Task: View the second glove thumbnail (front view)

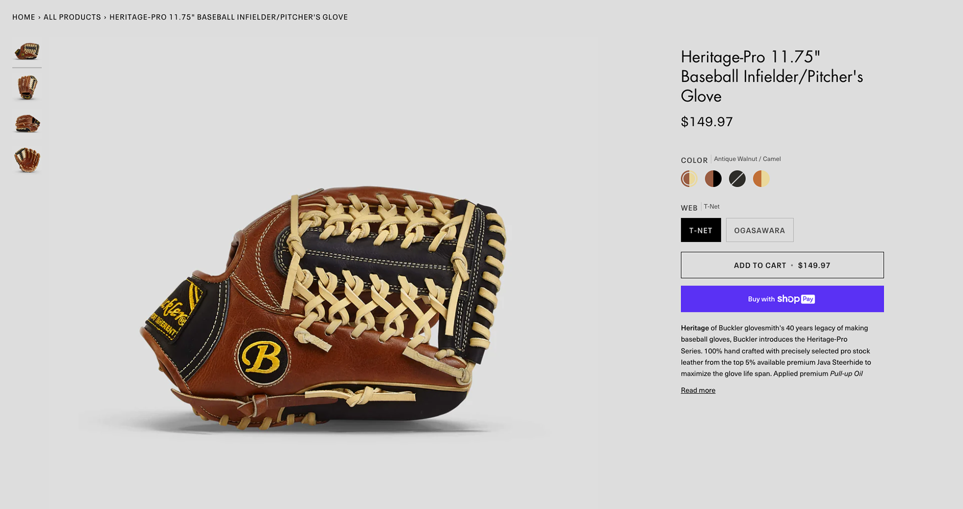Action: click(27, 87)
